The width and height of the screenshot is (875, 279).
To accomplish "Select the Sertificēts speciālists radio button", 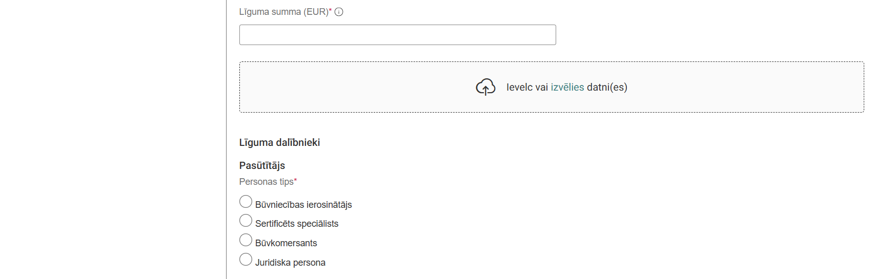I will (x=246, y=221).
